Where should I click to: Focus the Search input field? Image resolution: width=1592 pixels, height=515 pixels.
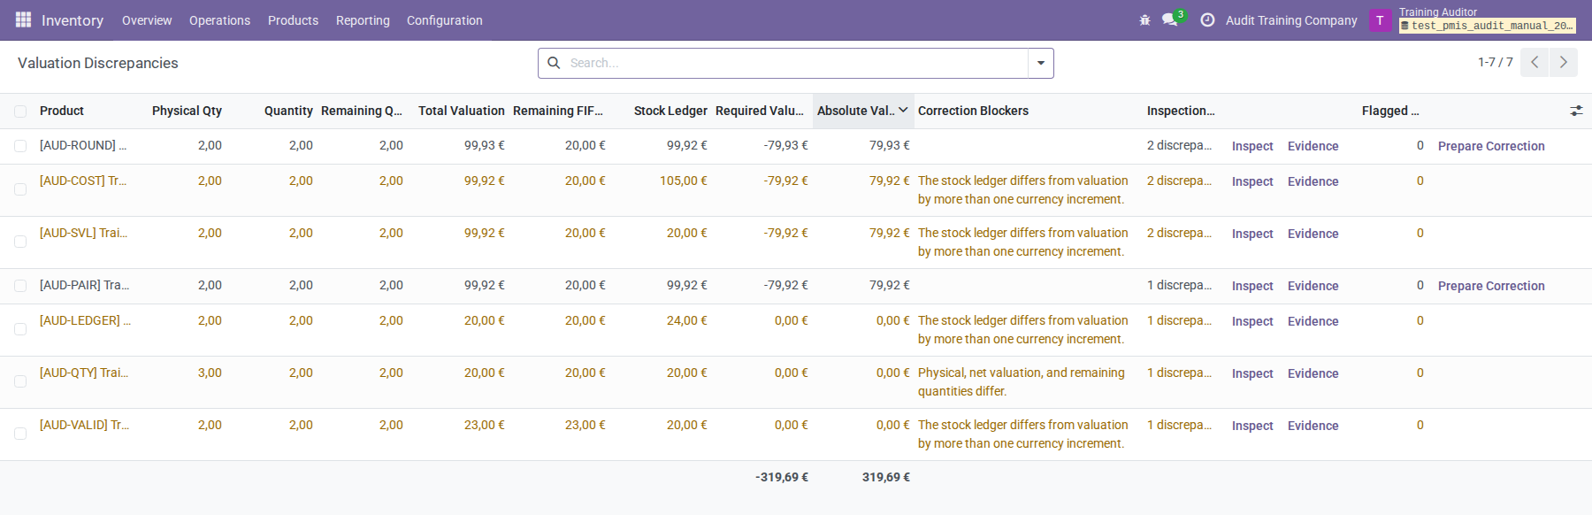point(796,63)
